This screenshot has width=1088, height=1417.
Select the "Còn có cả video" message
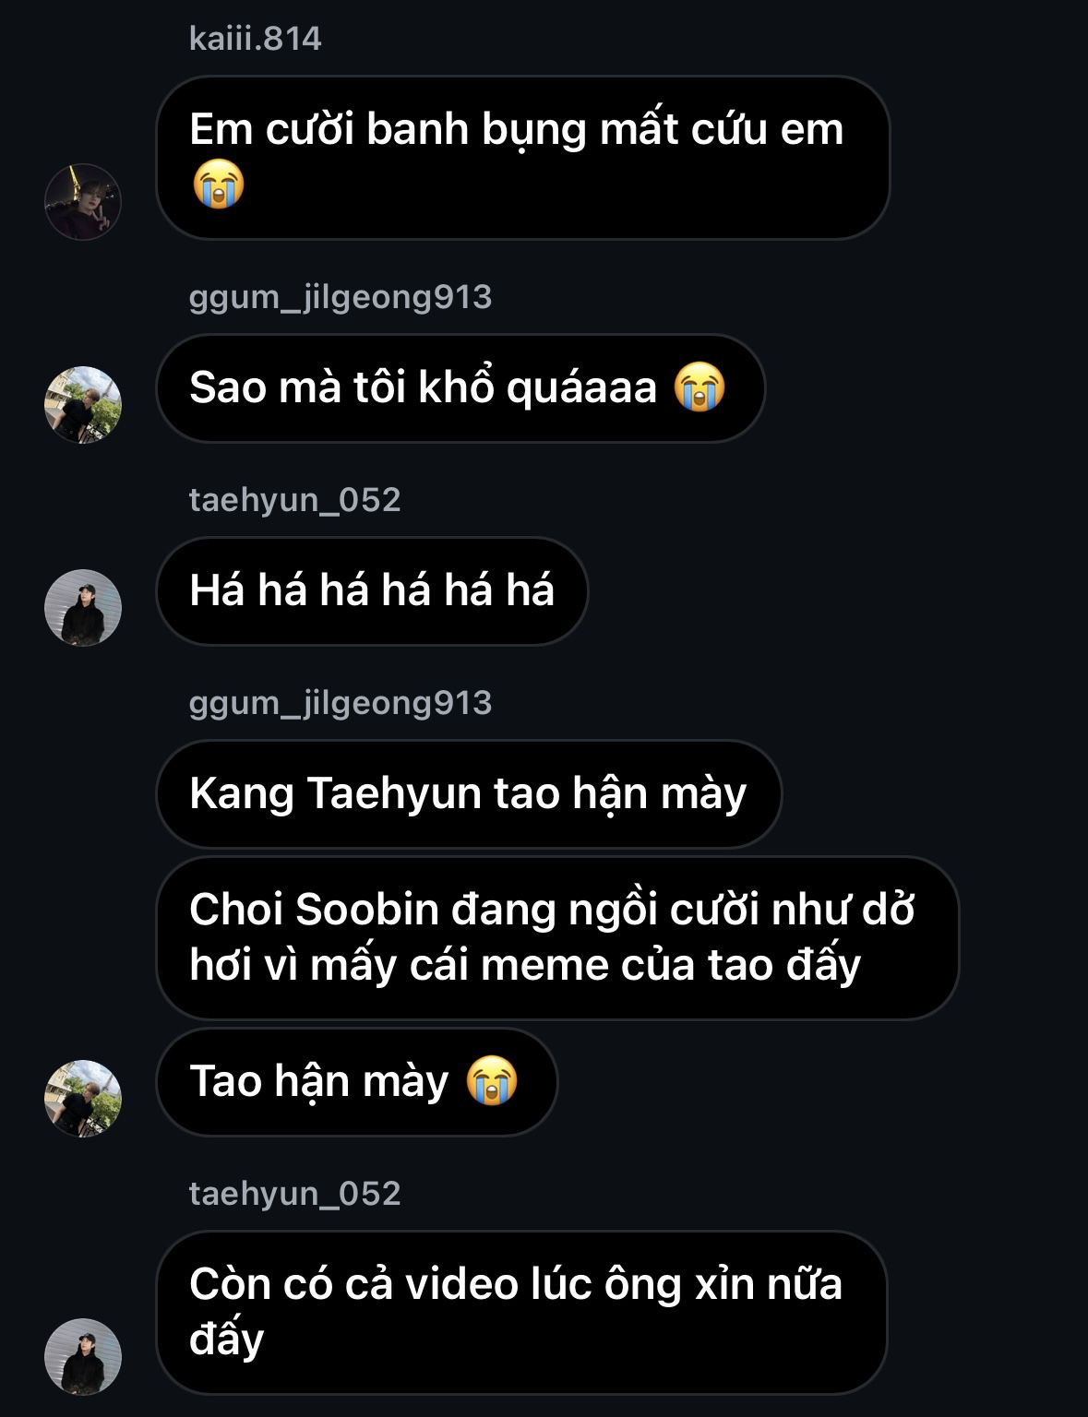(x=515, y=1311)
